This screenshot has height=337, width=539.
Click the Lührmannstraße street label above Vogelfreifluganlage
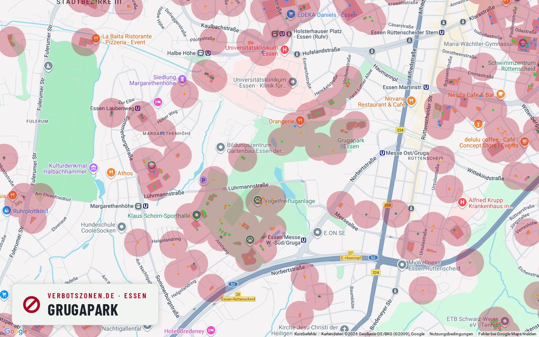(x=248, y=187)
